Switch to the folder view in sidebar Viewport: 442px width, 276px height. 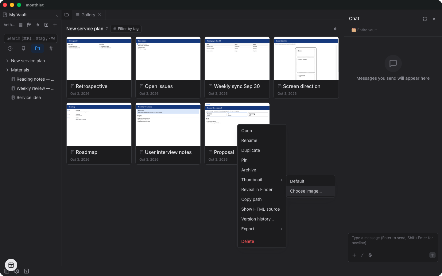tap(37, 48)
